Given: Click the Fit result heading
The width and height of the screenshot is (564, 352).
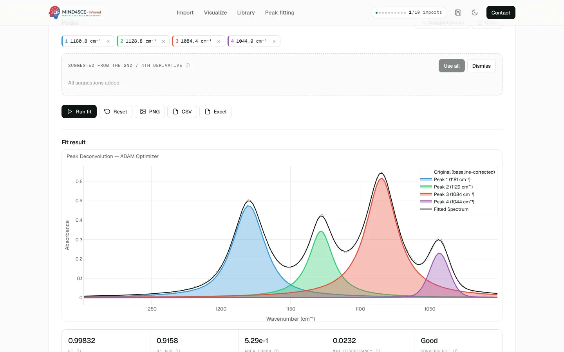Looking at the screenshot, I should coord(73,142).
